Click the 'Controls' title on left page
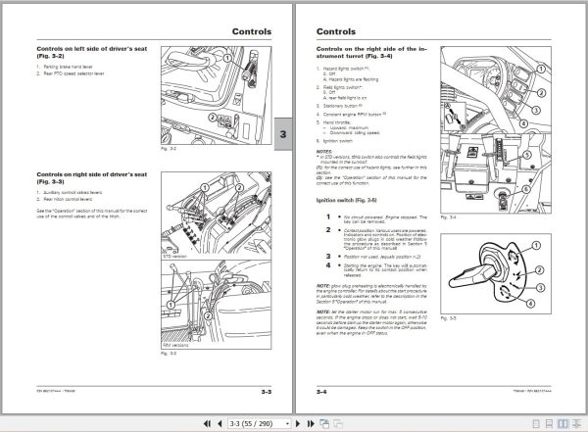 click(x=252, y=31)
